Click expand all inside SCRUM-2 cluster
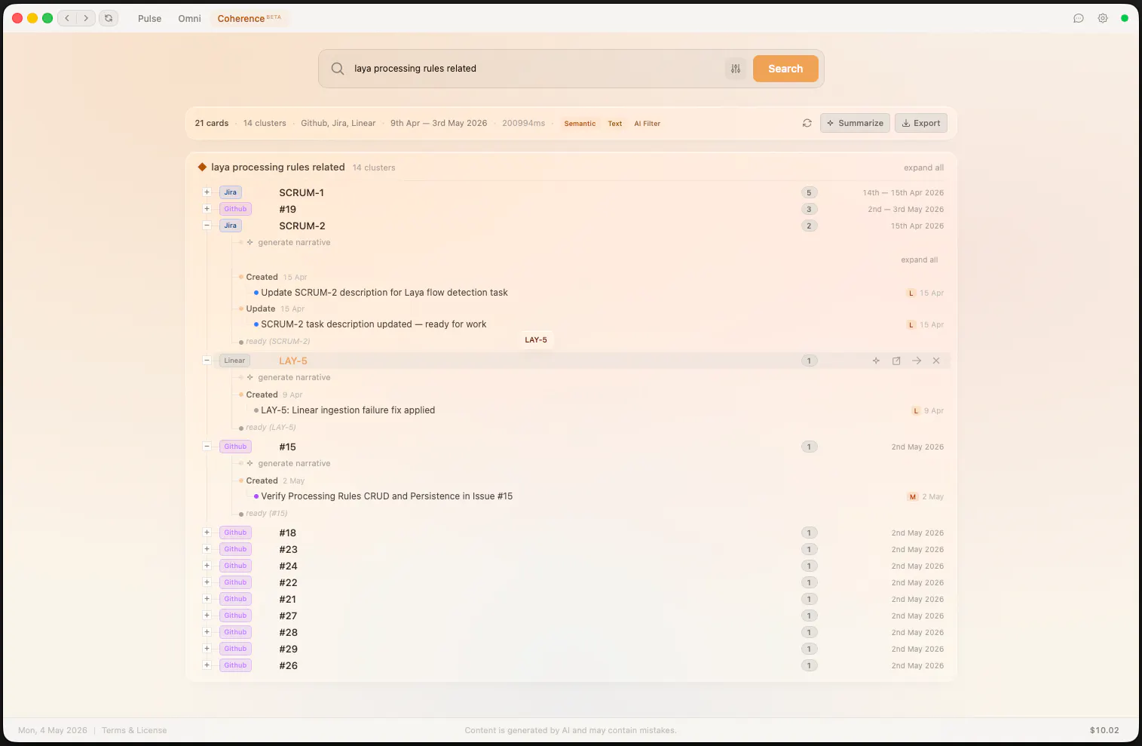 (x=919, y=259)
